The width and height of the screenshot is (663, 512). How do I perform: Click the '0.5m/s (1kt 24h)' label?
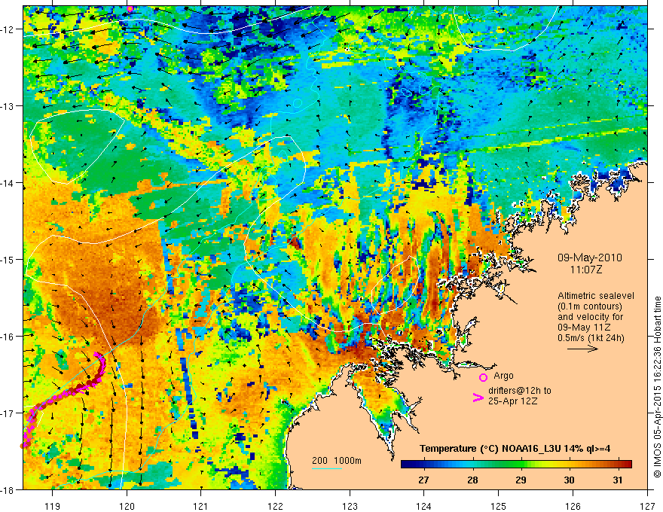pyautogui.click(x=591, y=338)
